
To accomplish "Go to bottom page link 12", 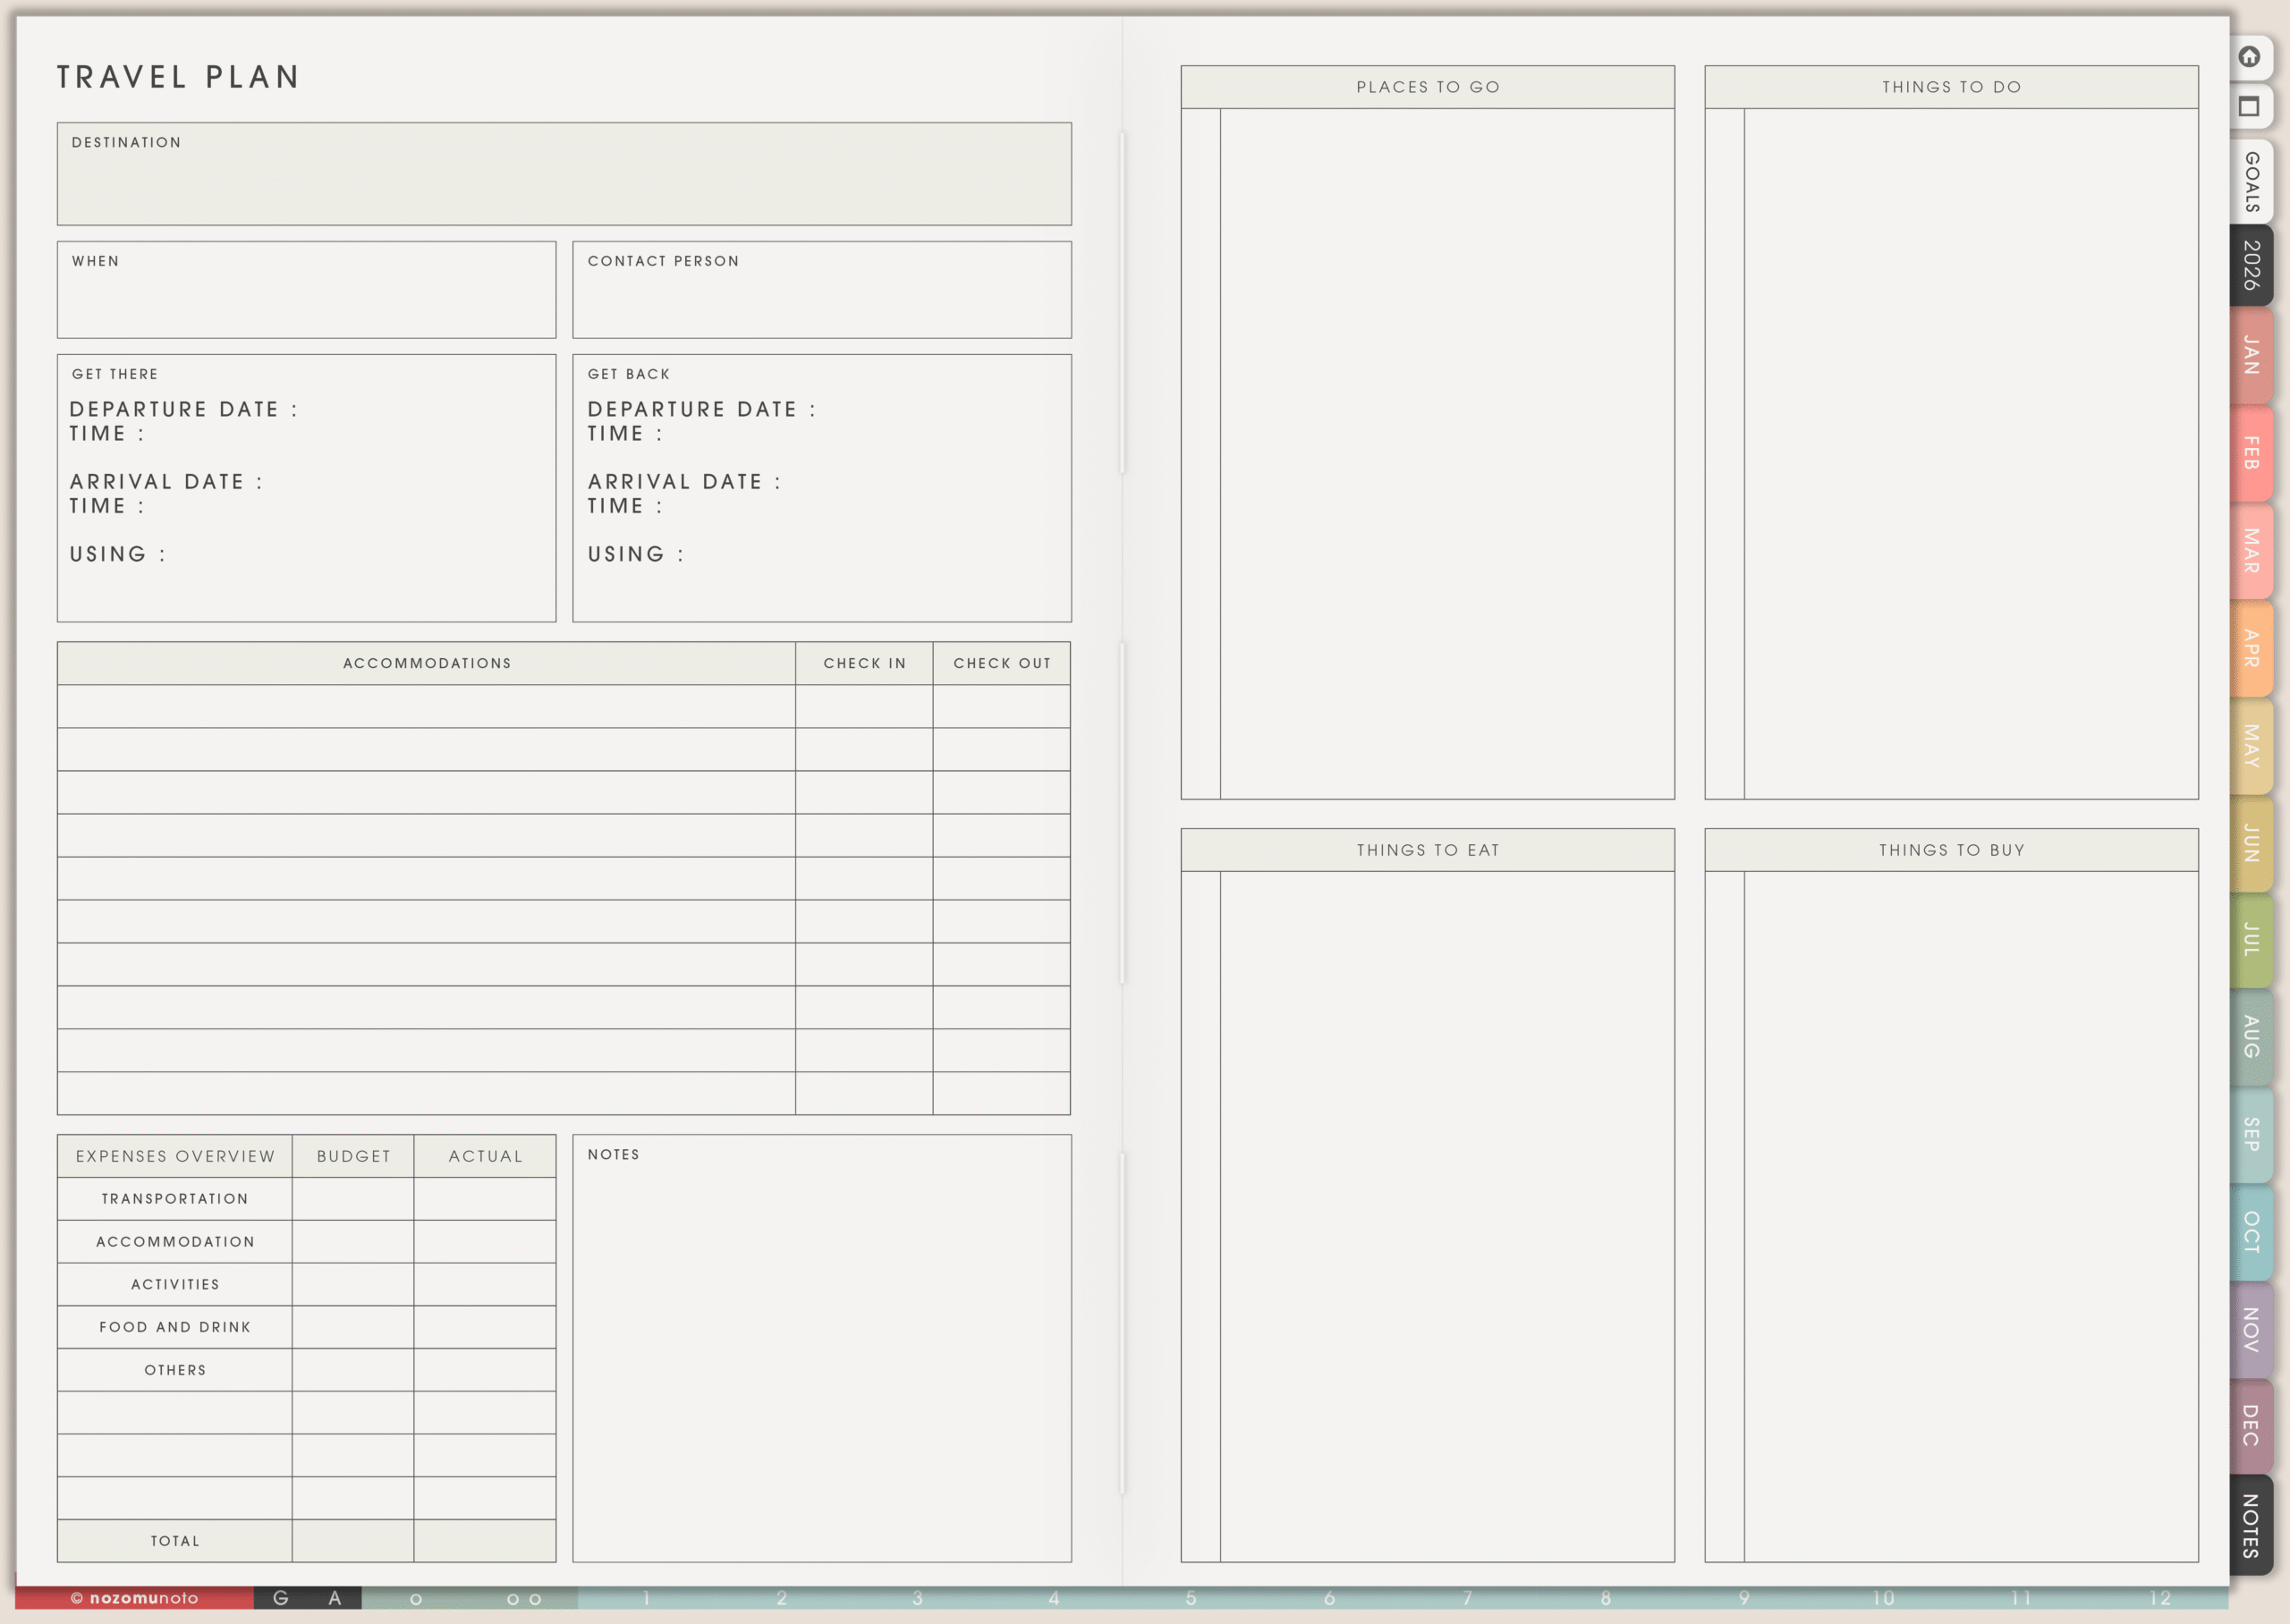I will click(x=2160, y=1598).
